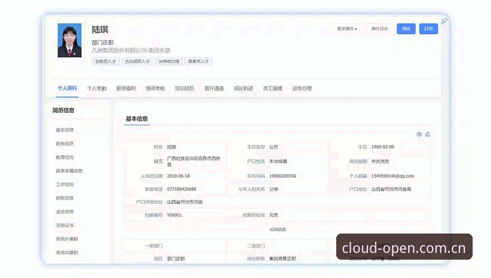Select 直系亲属信息 in the sidebar
Screen dimensions: 491x278
(69, 171)
